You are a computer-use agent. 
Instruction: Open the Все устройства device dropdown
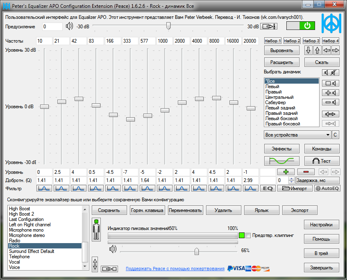click(x=297, y=135)
